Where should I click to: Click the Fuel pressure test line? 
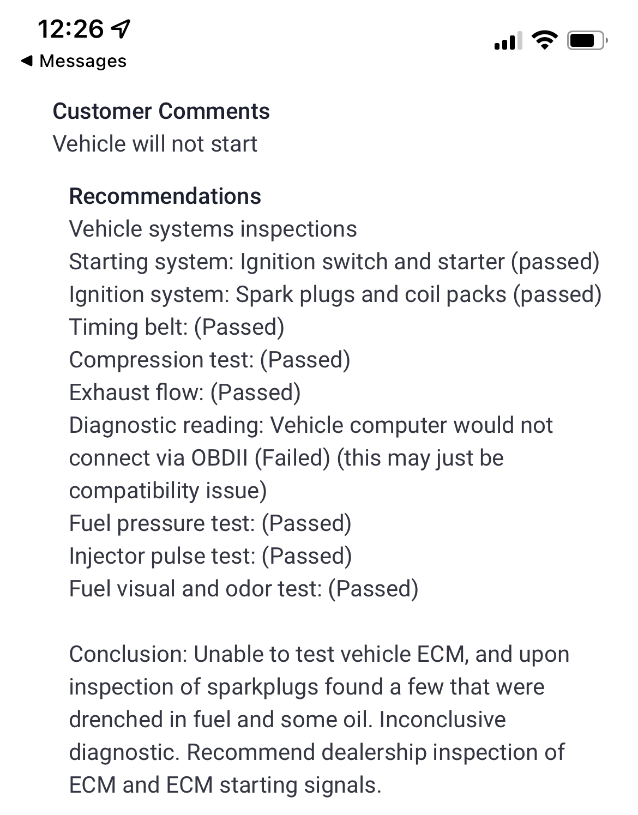[210, 523]
